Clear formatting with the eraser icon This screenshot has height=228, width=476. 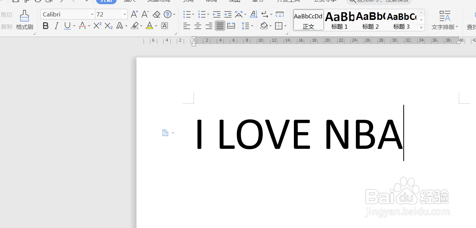156,15
